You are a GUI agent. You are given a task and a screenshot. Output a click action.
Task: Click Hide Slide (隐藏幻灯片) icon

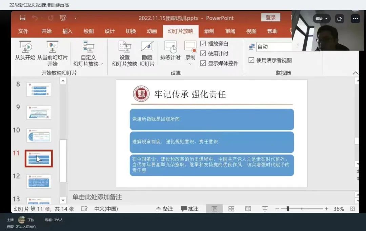tap(147, 47)
